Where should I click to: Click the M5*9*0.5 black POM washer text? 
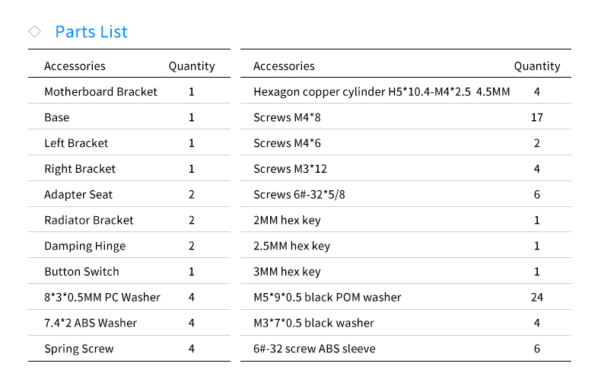coord(327,297)
